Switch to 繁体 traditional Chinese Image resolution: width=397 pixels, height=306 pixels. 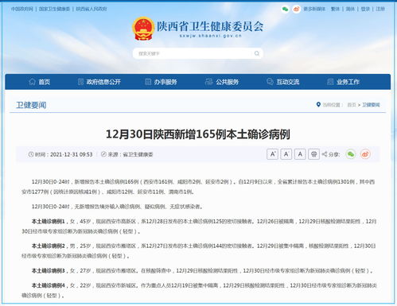pos(335,9)
